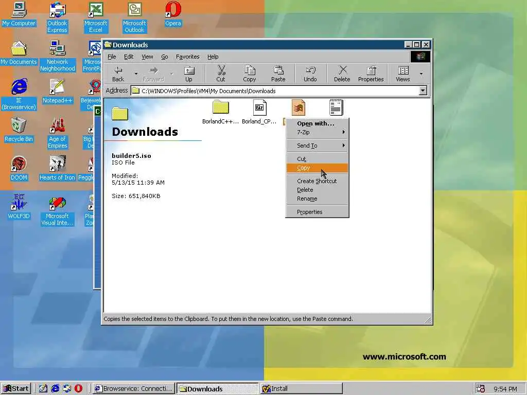Click Show Desktop quick launch icon
Viewport: 527px width, 395px height.
(x=43, y=389)
